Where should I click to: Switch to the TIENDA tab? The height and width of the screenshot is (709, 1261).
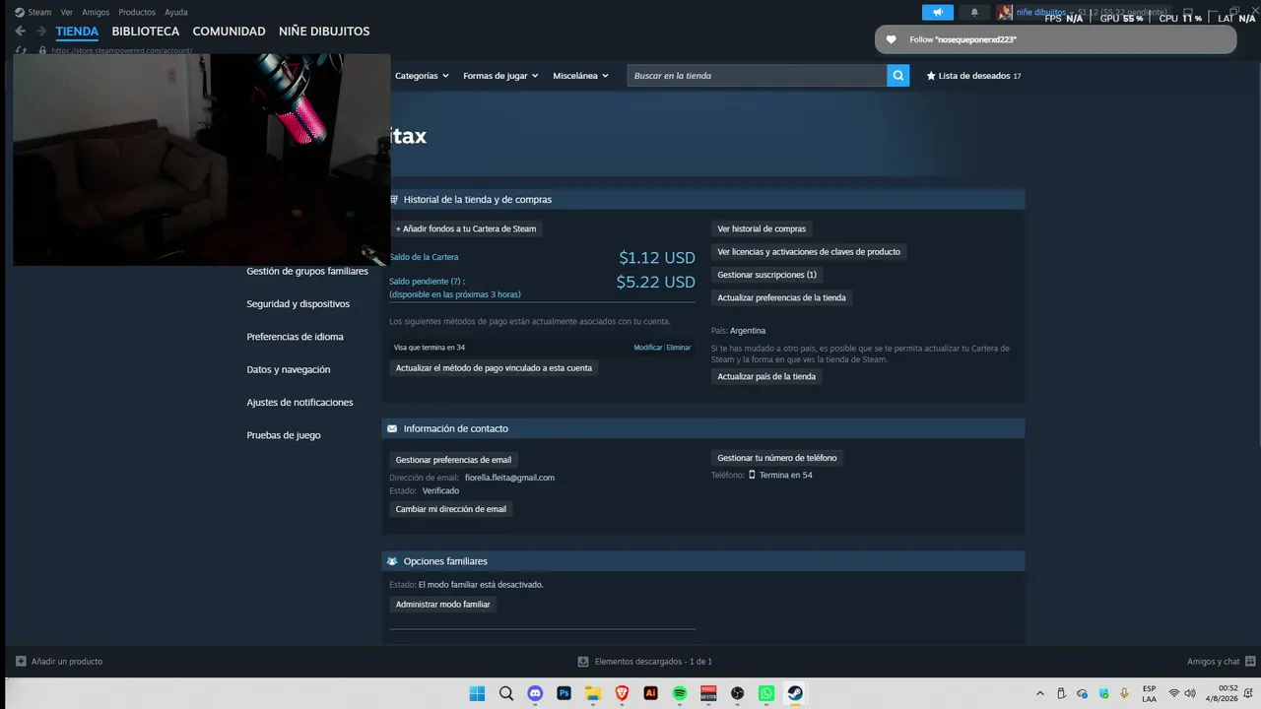(x=77, y=32)
